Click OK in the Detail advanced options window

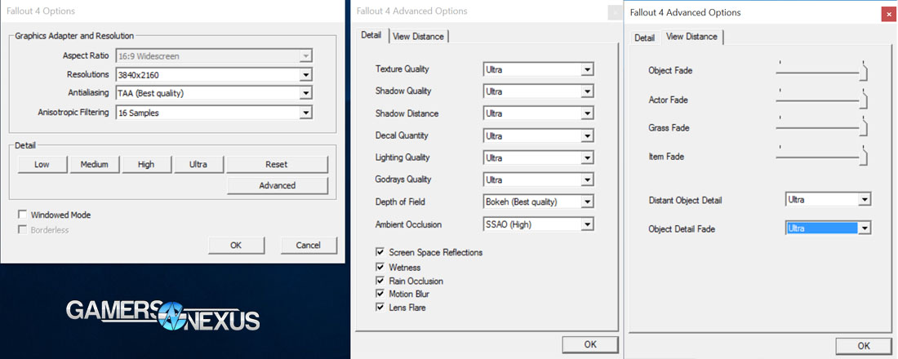pyautogui.click(x=590, y=344)
